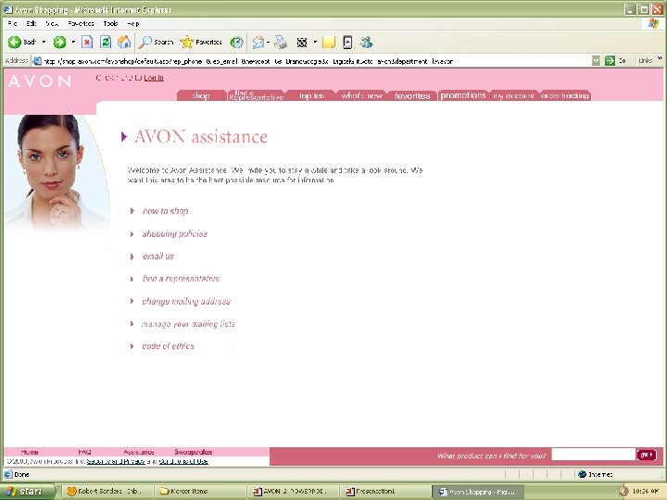Select the shop tab
667x500 pixels.
[x=201, y=95]
